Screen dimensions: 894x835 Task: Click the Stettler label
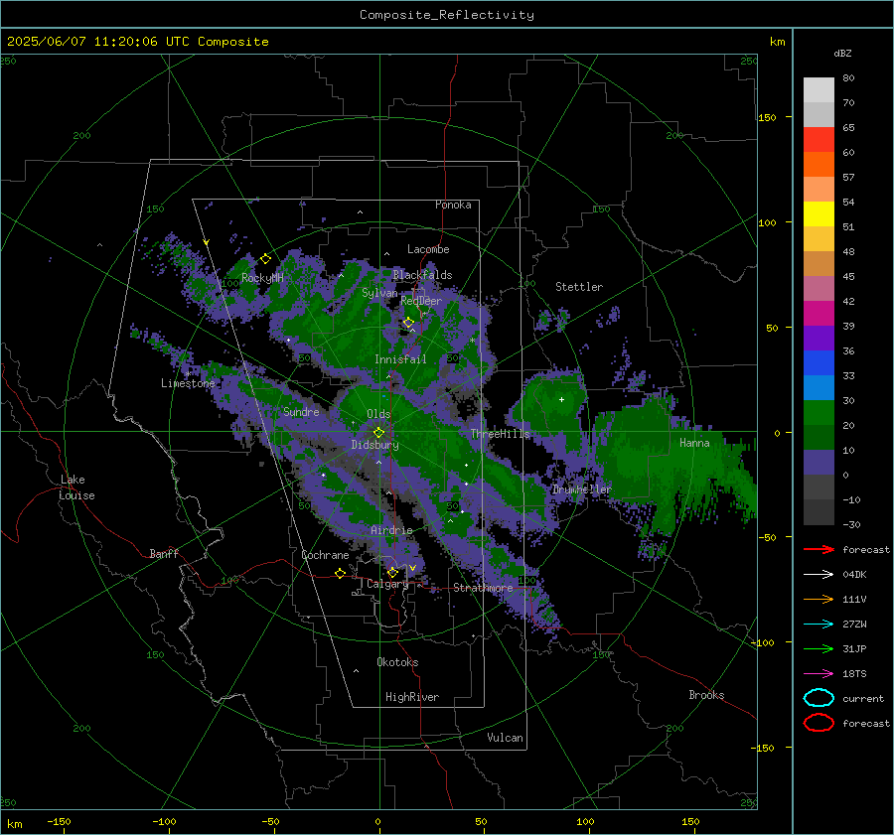[579, 287]
